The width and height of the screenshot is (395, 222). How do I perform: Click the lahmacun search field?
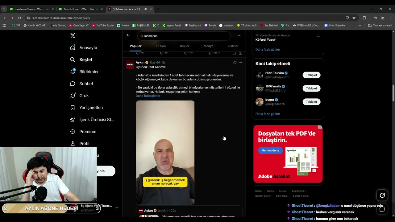point(184,36)
